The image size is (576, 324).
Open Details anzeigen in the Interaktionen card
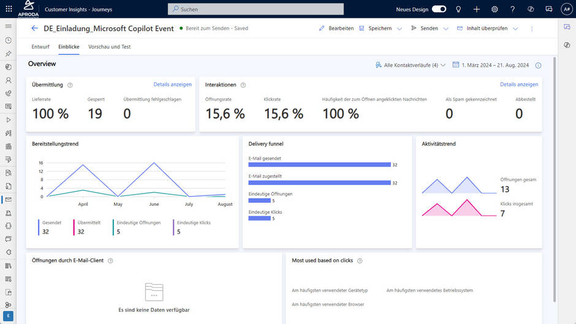[518, 85]
